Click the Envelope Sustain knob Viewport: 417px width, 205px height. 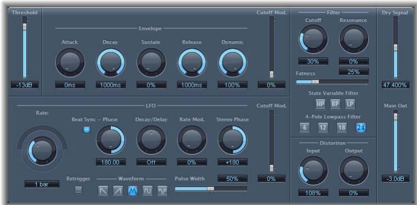click(151, 62)
